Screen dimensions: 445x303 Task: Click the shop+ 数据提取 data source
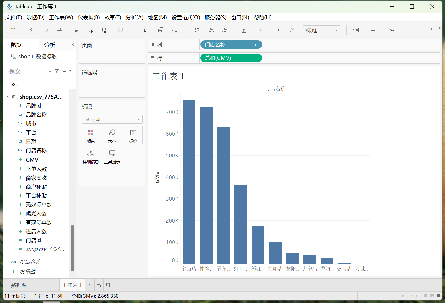click(34, 57)
